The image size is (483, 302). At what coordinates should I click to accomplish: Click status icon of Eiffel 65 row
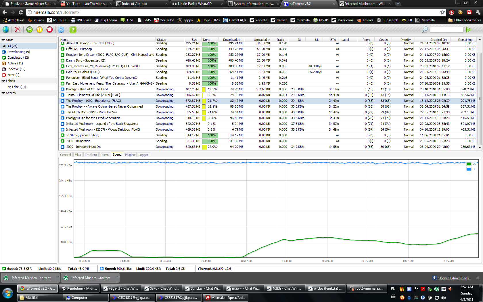[62, 49]
